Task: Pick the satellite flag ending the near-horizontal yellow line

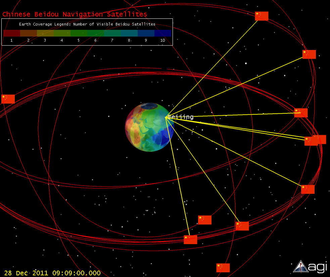Action: tap(301, 113)
